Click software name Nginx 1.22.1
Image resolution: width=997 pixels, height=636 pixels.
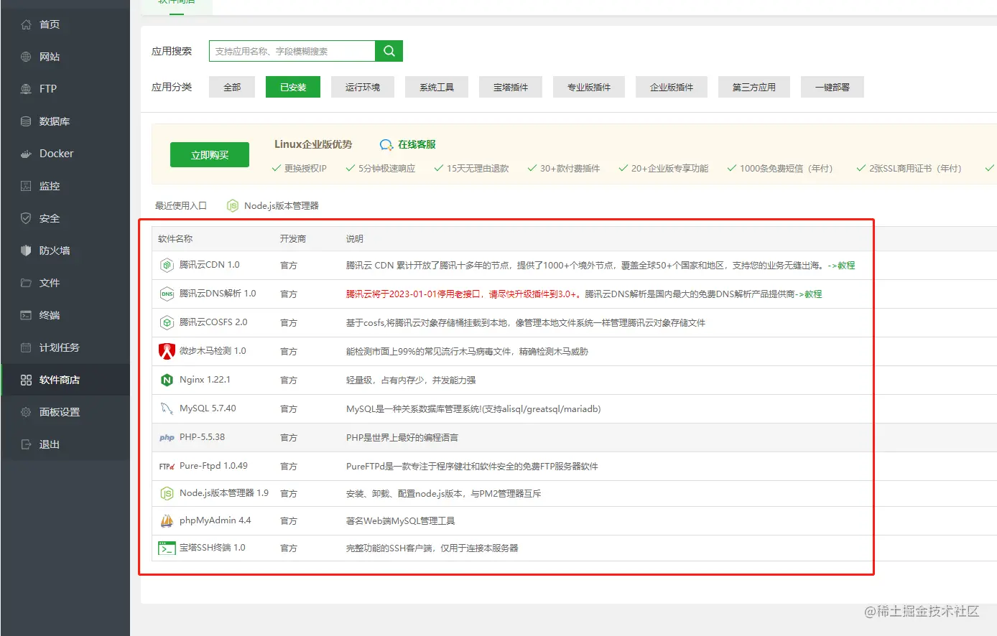[205, 380]
